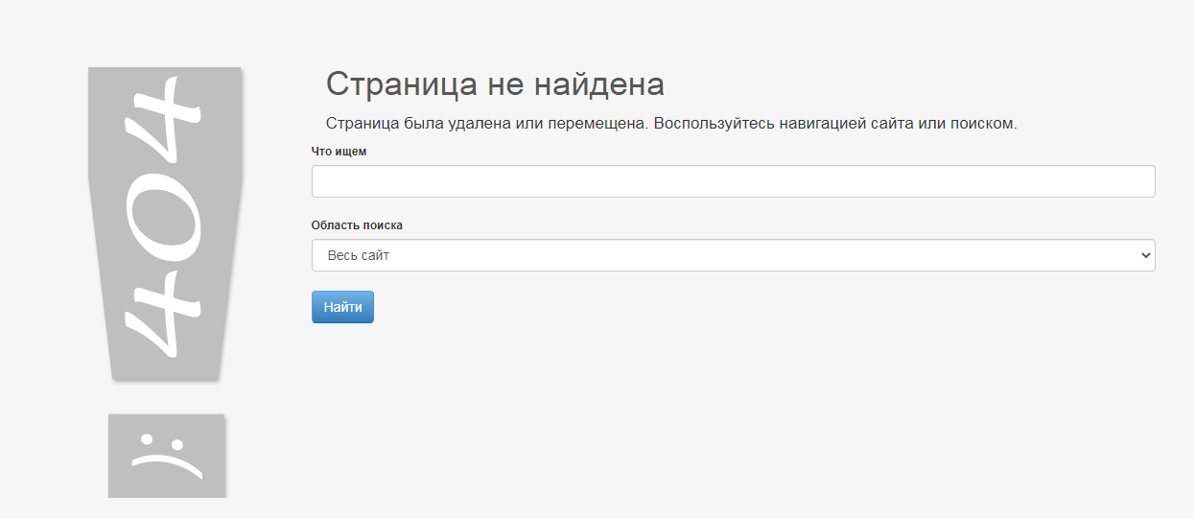
Task: Click the Страница не найдена heading
Action: click(x=495, y=84)
